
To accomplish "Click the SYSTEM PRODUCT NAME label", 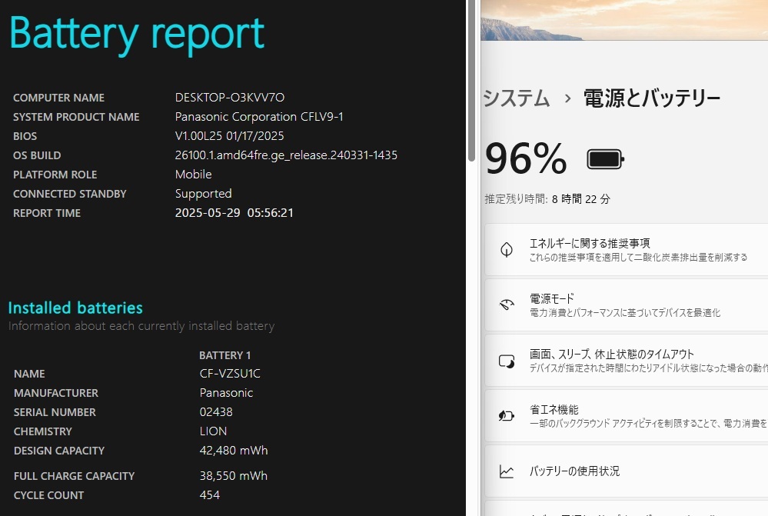I will click(x=76, y=117).
